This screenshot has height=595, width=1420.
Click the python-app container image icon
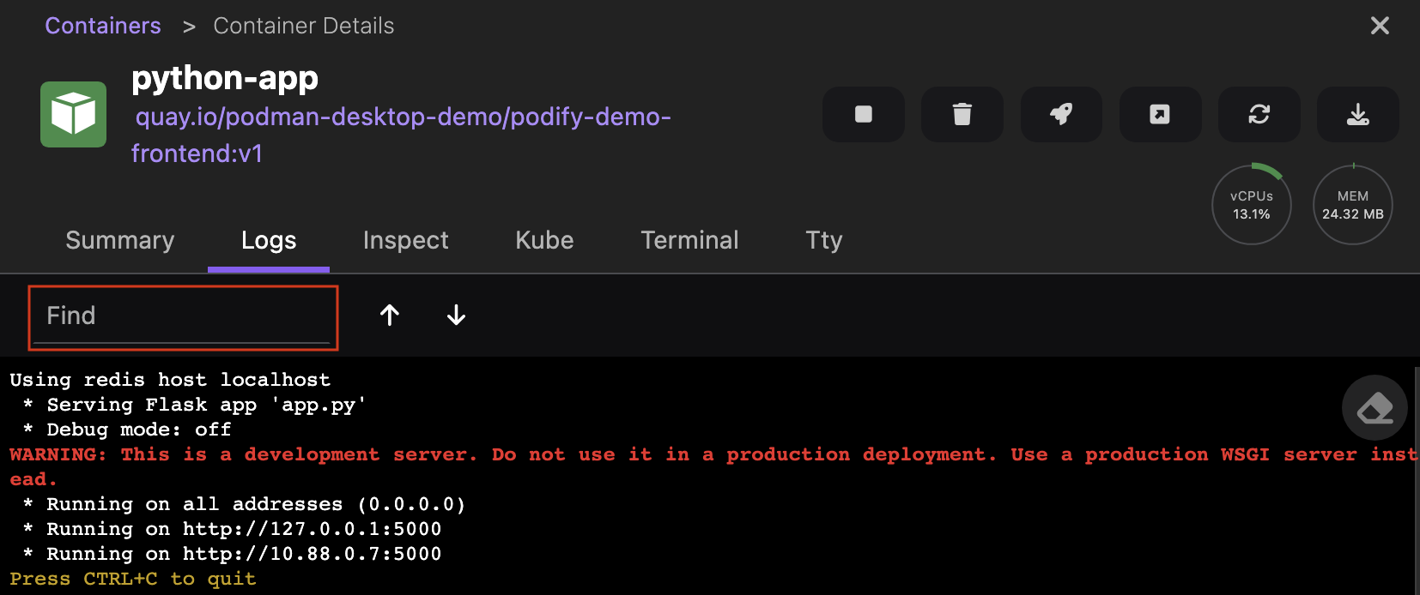[73, 114]
